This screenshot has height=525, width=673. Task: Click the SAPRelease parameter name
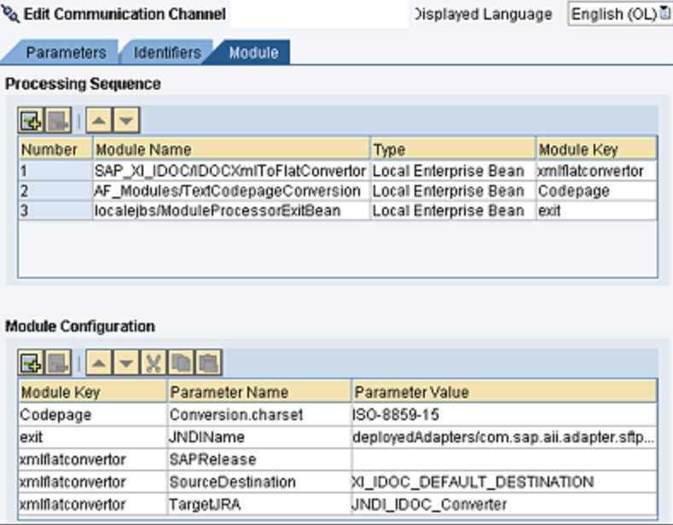pos(259,459)
